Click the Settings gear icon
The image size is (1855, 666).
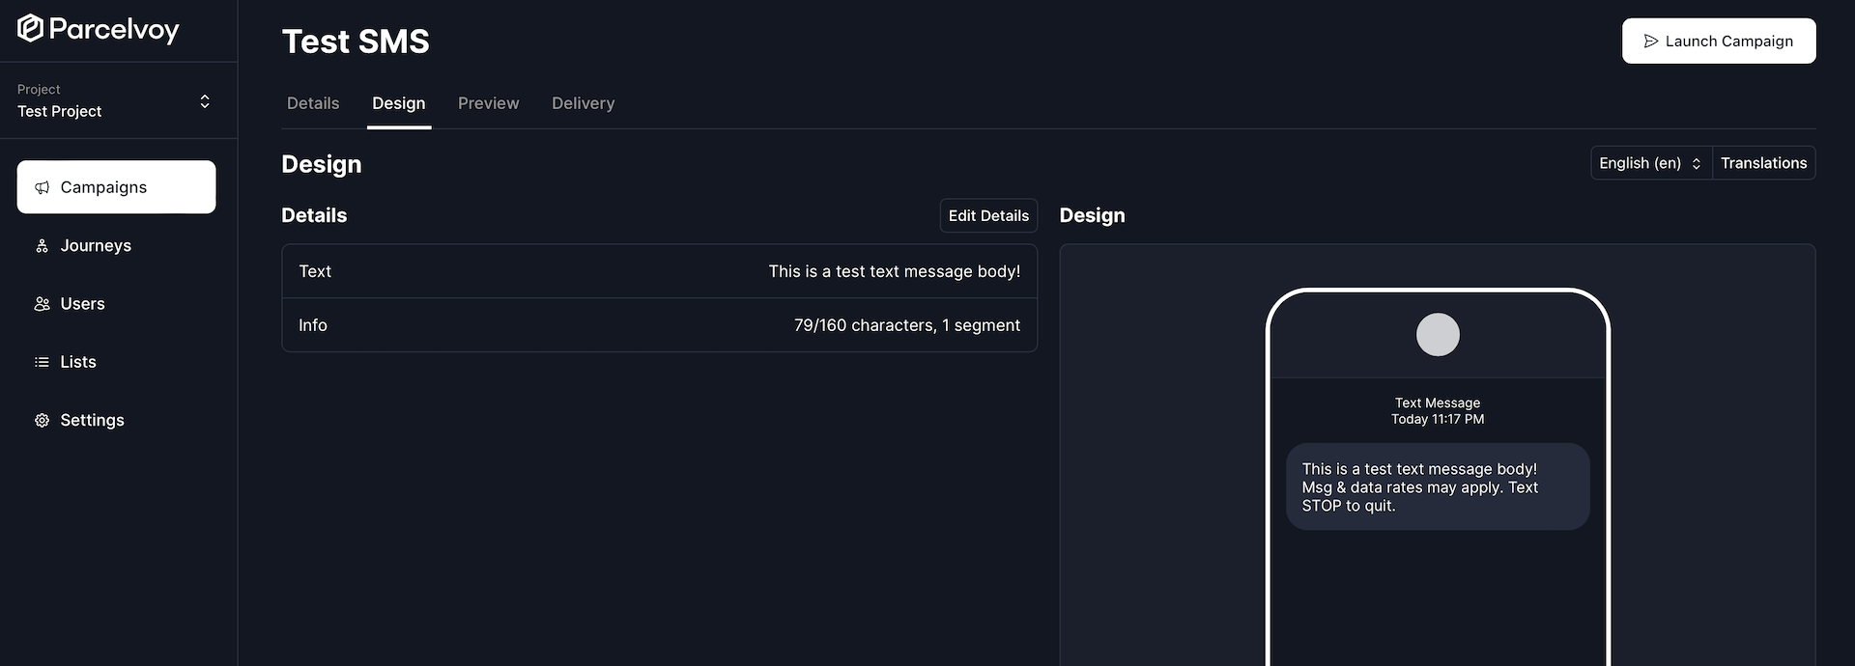pyautogui.click(x=42, y=421)
